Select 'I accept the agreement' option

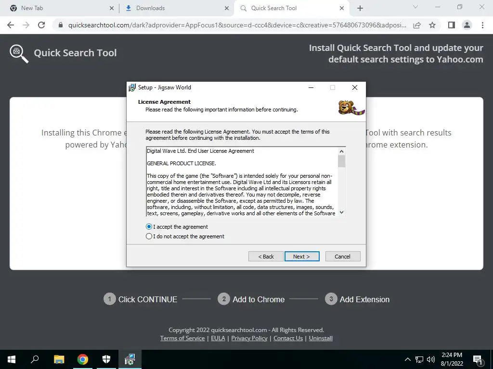(177, 227)
